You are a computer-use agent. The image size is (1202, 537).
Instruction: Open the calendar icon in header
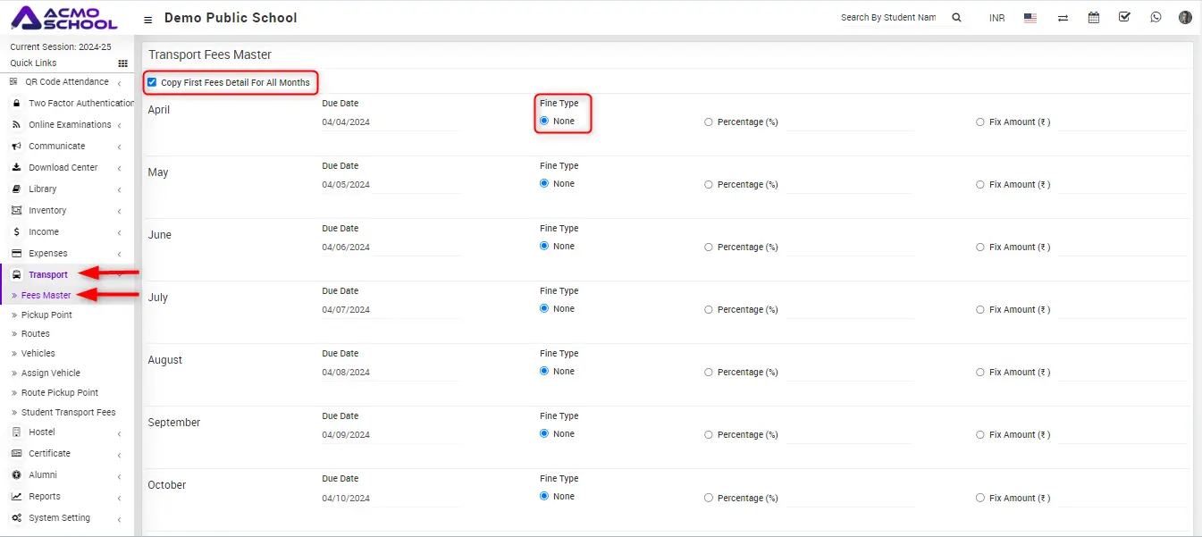pos(1094,18)
